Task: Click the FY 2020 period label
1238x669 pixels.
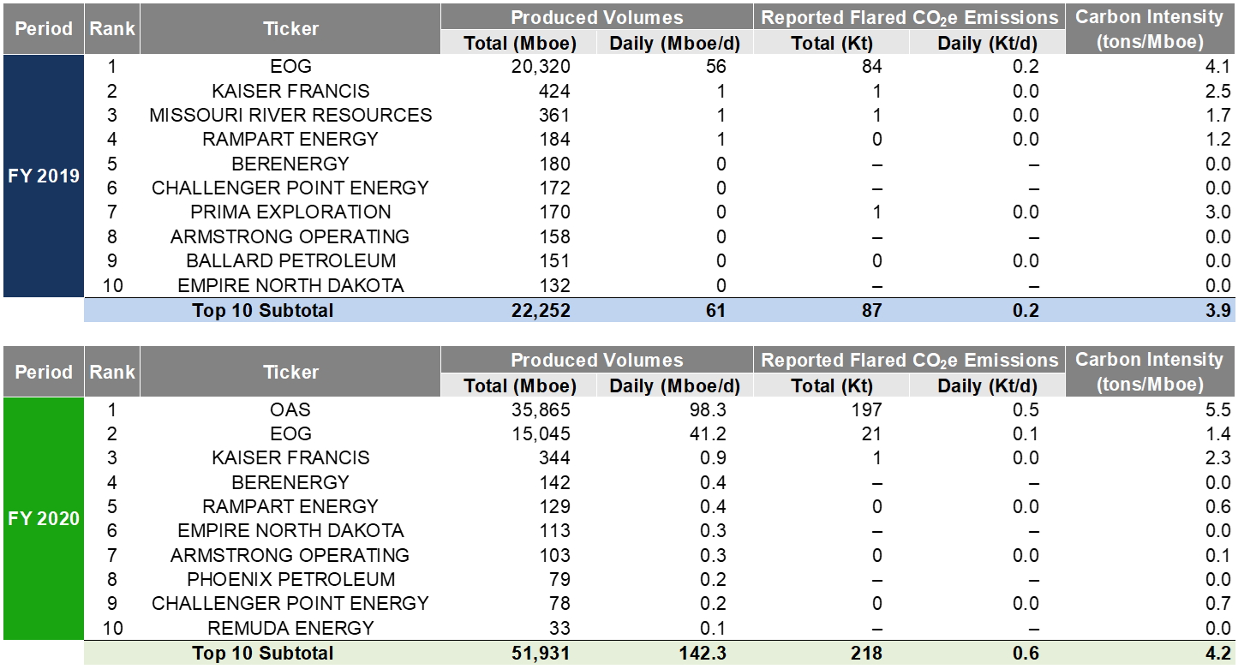Action: click(42, 519)
